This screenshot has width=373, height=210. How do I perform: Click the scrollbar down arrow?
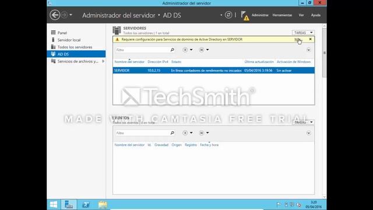pos(325,197)
